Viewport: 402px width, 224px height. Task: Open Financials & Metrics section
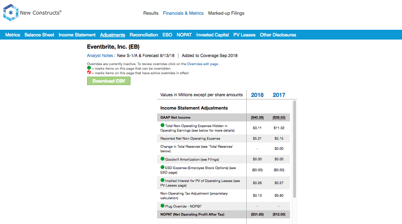[183, 13]
